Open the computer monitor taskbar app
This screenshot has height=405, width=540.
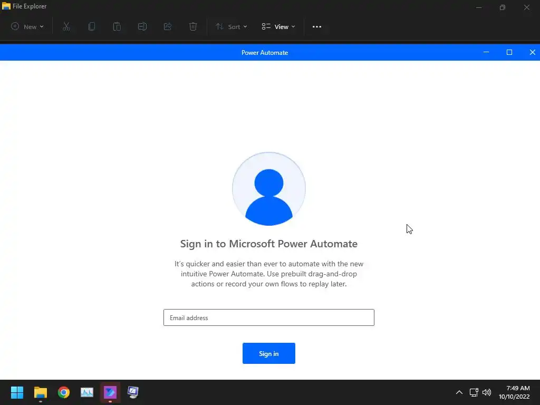[133, 392]
